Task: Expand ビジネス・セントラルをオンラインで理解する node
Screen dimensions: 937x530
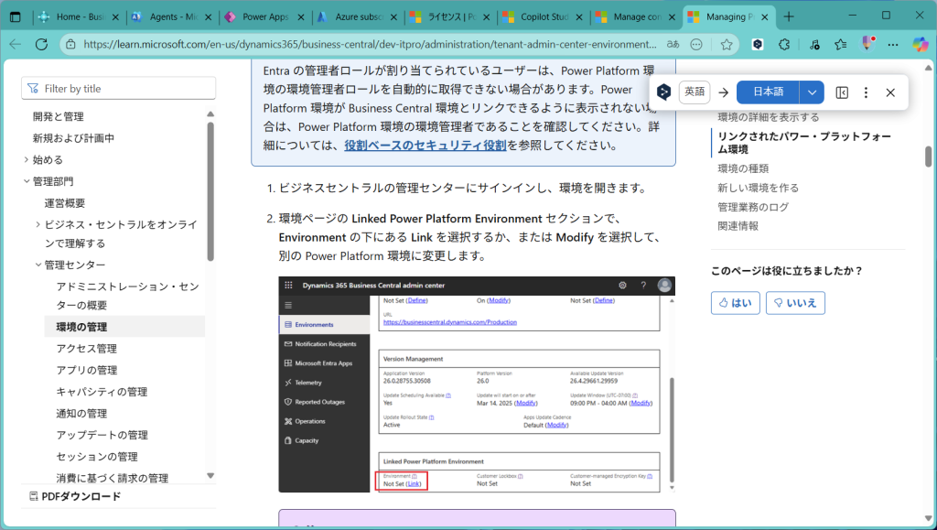Action: [38, 224]
